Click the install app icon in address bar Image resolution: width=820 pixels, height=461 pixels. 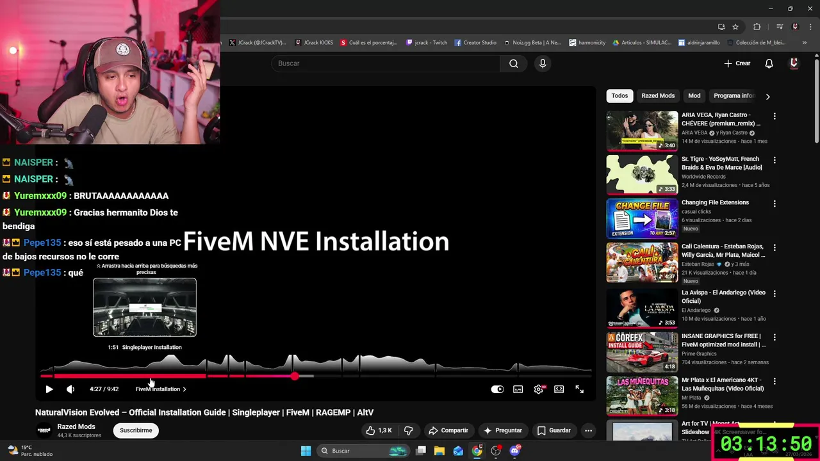[x=721, y=27]
